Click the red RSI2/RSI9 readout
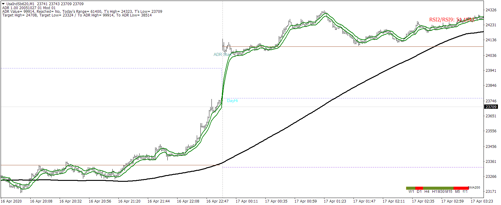The height and width of the screenshot is (205, 501). (451, 20)
